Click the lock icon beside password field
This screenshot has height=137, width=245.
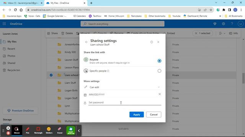85,103
